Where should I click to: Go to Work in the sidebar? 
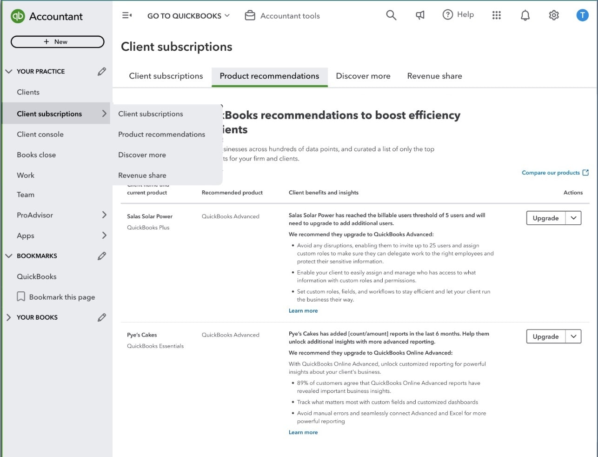[26, 175]
